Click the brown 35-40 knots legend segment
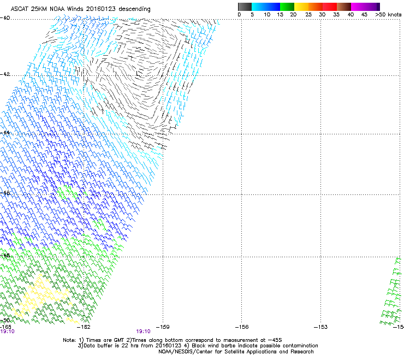This screenshot has width=404, height=355. pos(344,7)
